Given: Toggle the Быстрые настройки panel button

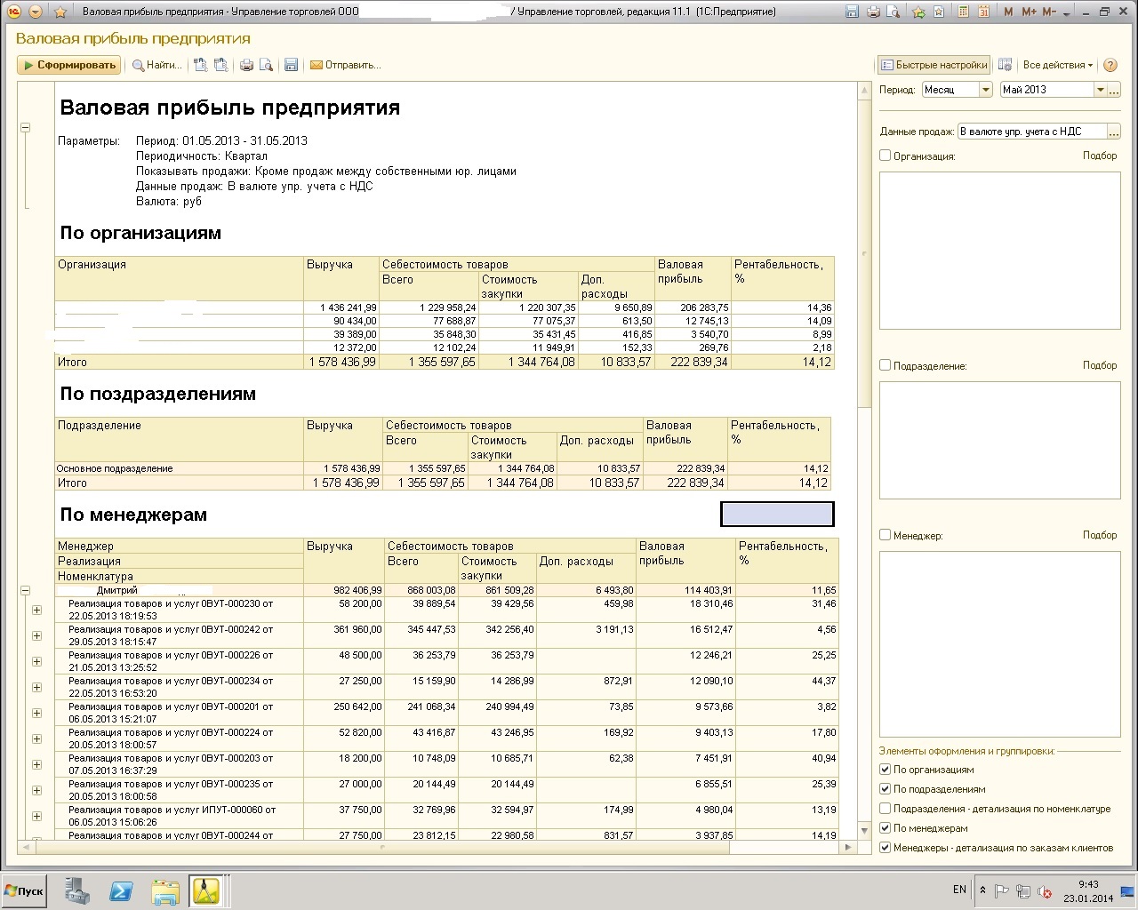Looking at the screenshot, I should tap(934, 65).
